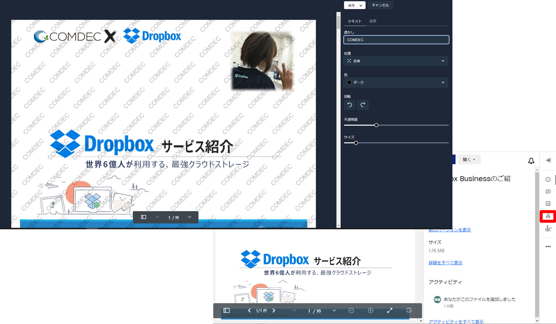Image resolution: width=556 pixels, height=324 pixels.
Task: Open the more options ellipsis in sidebar
Action: click(x=548, y=246)
